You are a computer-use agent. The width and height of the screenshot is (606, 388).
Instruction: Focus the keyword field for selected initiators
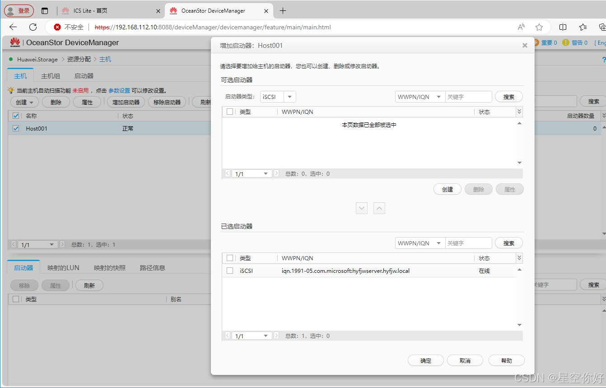pyautogui.click(x=468, y=243)
